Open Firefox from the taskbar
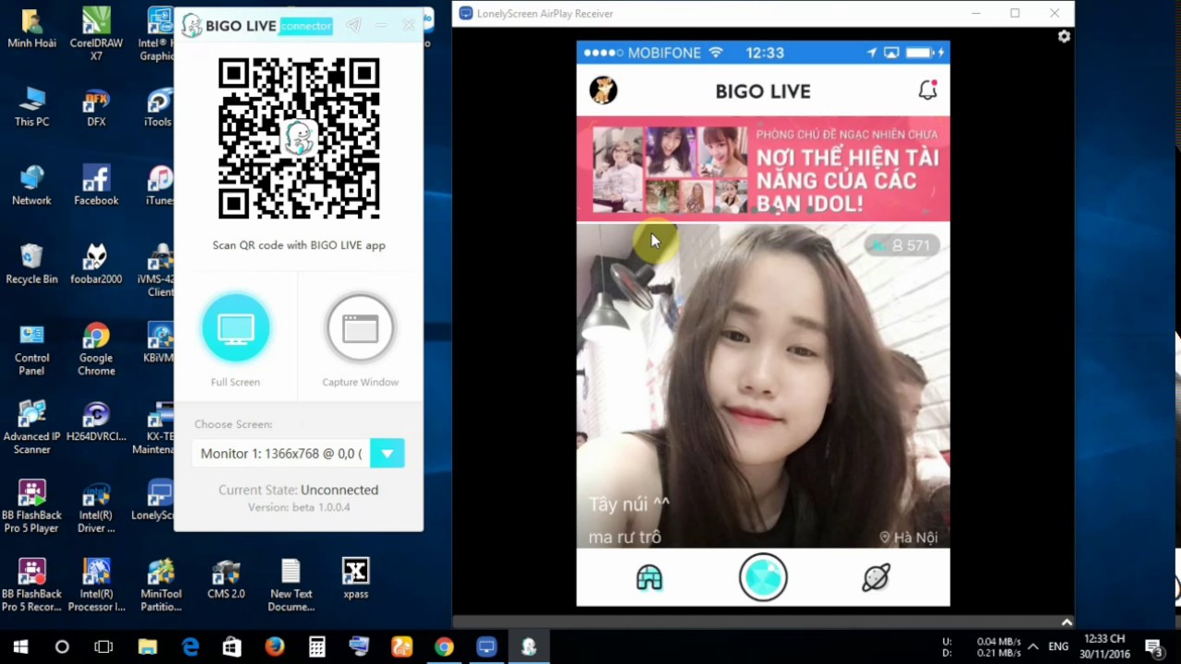 coord(274,647)
